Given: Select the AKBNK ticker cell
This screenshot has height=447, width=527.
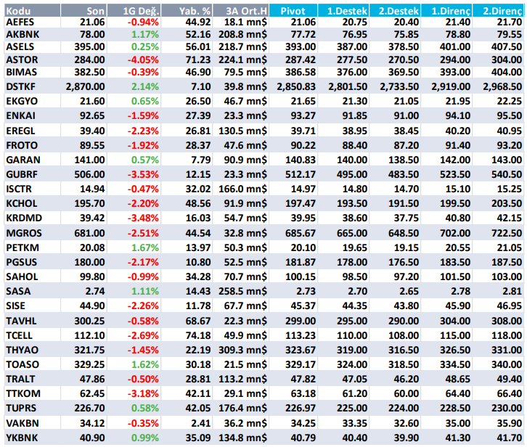Looking at the screenshot, I should pos(32,35).
